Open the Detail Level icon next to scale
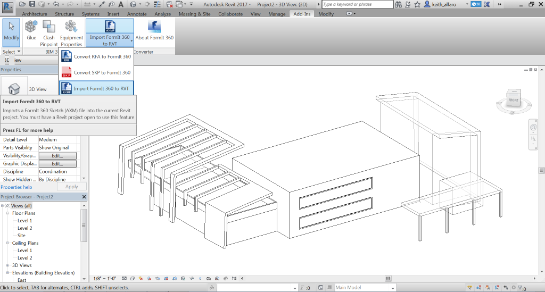The height and width of the screenshot is (292, 545). point(124,278)
